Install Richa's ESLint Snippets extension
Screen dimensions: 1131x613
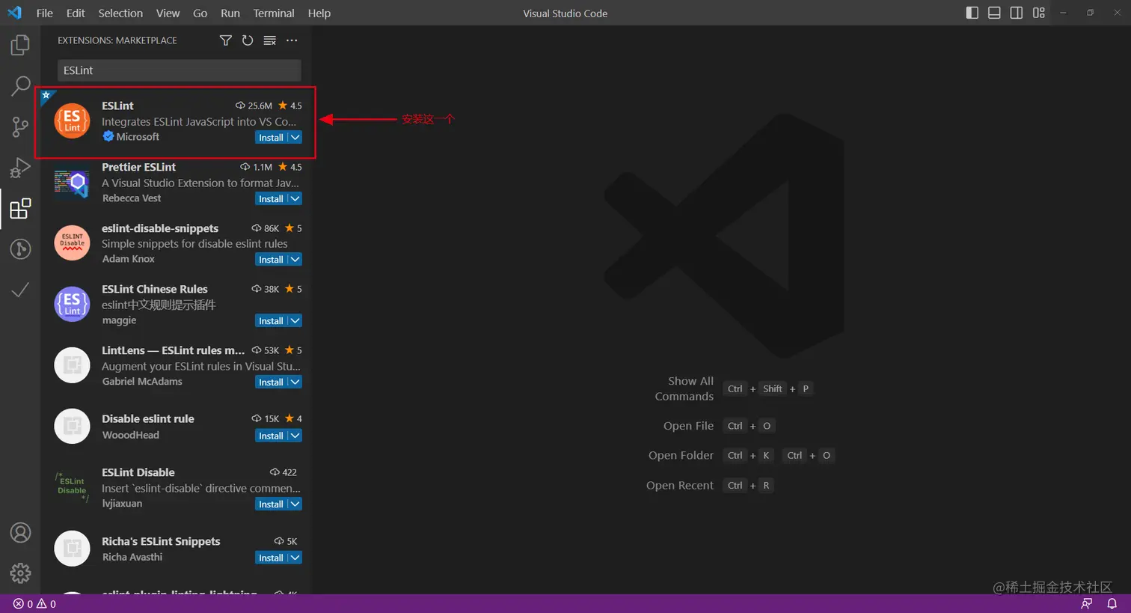pos(271,558)
